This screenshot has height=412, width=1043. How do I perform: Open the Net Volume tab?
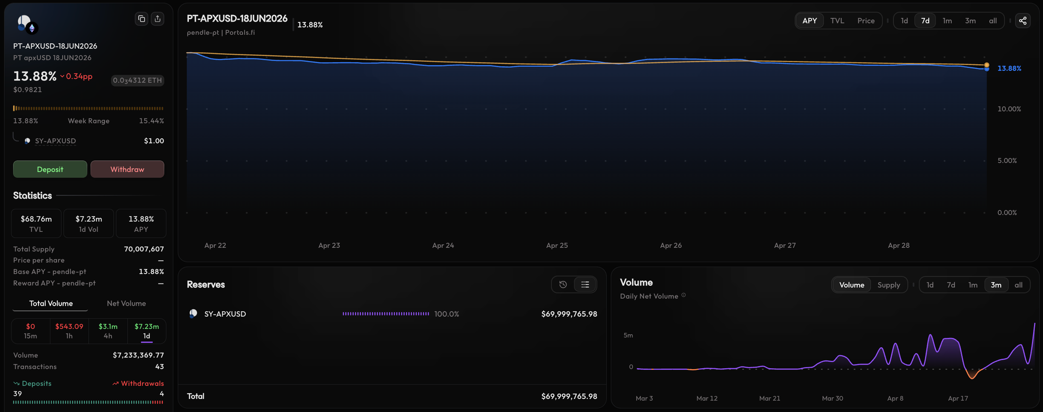(x=126, y=304)
